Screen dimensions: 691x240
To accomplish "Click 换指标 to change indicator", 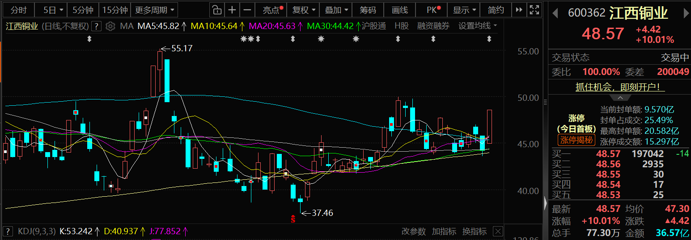I will (x=475, y=232).
